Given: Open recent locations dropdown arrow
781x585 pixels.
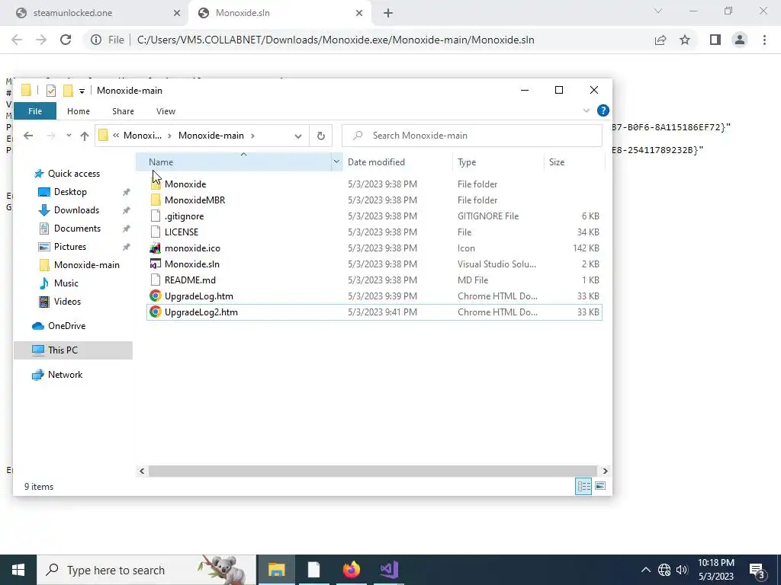Looking at the screenshot, I should 69,136.
